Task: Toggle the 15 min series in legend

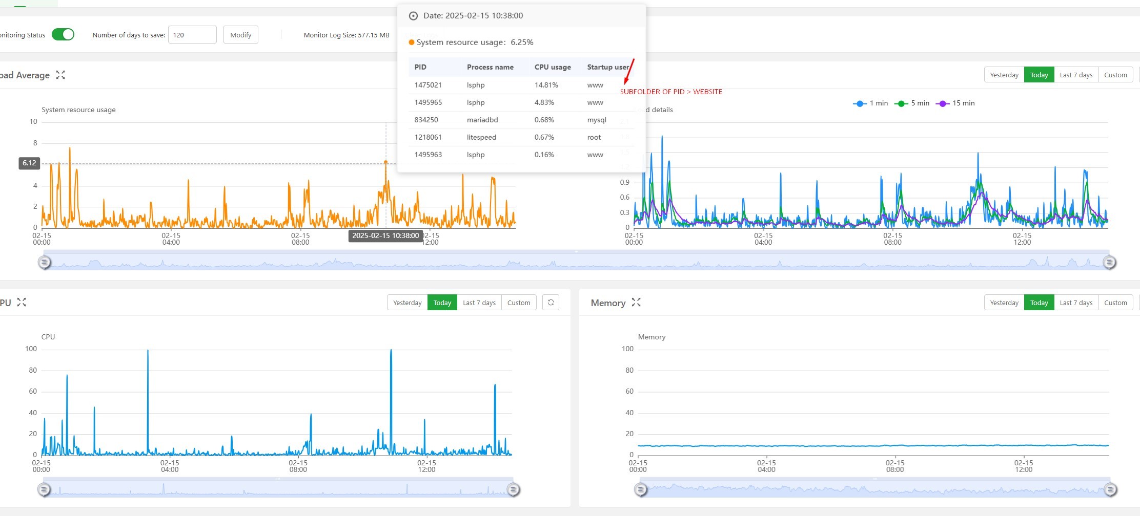Action: point(955,103)
